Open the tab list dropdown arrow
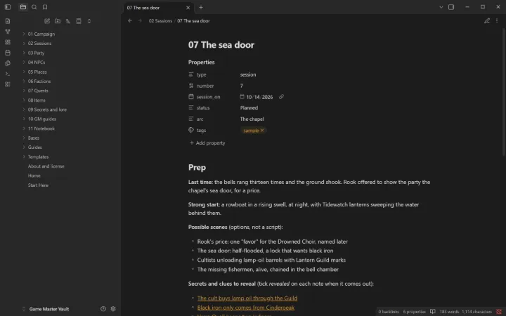The width and height of the screenshot is (506, 316). (x=441, y=7)
